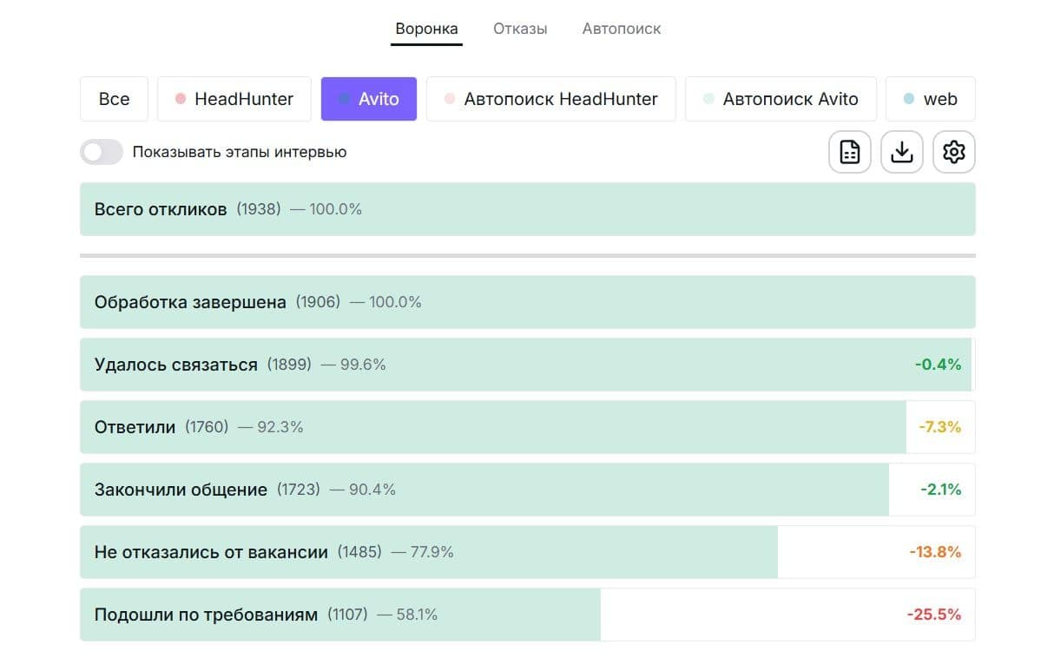Toggle 'Показывать этапы интервью' switch

[102, 152]
